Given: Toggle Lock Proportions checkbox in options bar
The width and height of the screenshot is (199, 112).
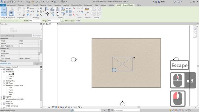Looking at the screenshot, I should coord(62,21).
